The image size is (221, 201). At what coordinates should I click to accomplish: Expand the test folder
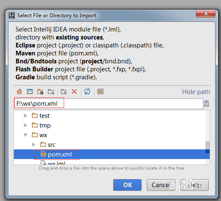point(25,116)
